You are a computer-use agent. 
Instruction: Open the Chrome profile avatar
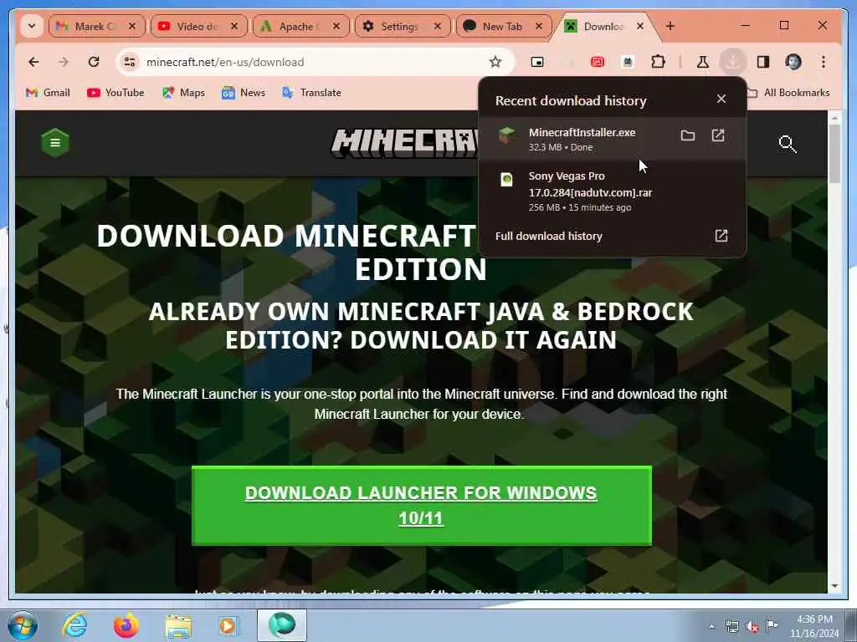[x=793, y=62]
